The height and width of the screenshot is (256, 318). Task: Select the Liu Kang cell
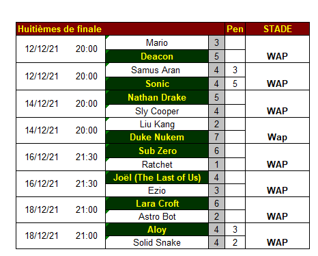point(157,124)
